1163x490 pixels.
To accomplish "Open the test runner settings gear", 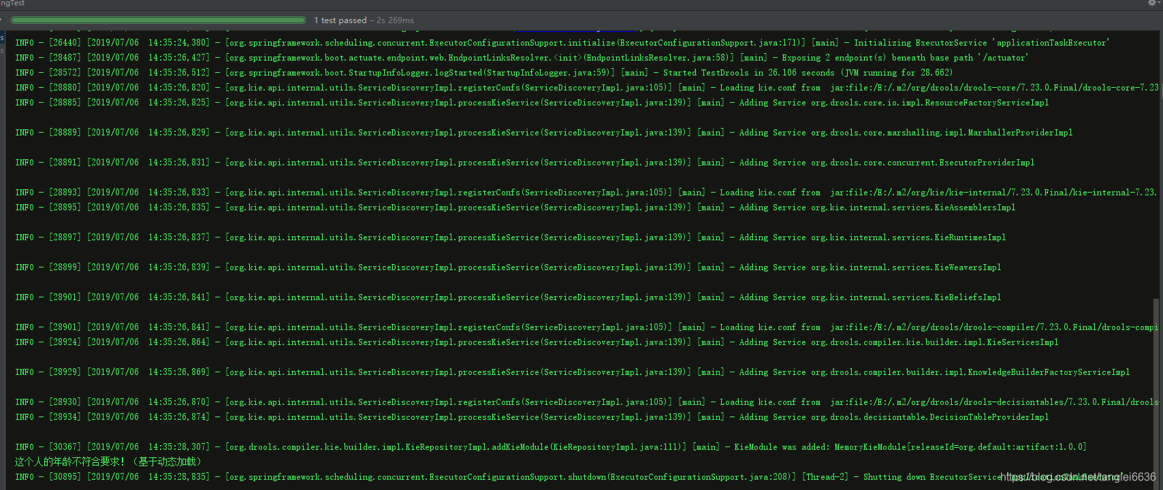I will tap(1151, 3).
